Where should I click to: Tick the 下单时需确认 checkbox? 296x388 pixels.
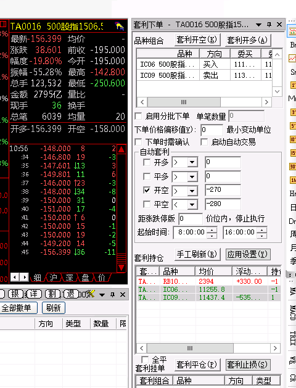[x=139, y=142]
